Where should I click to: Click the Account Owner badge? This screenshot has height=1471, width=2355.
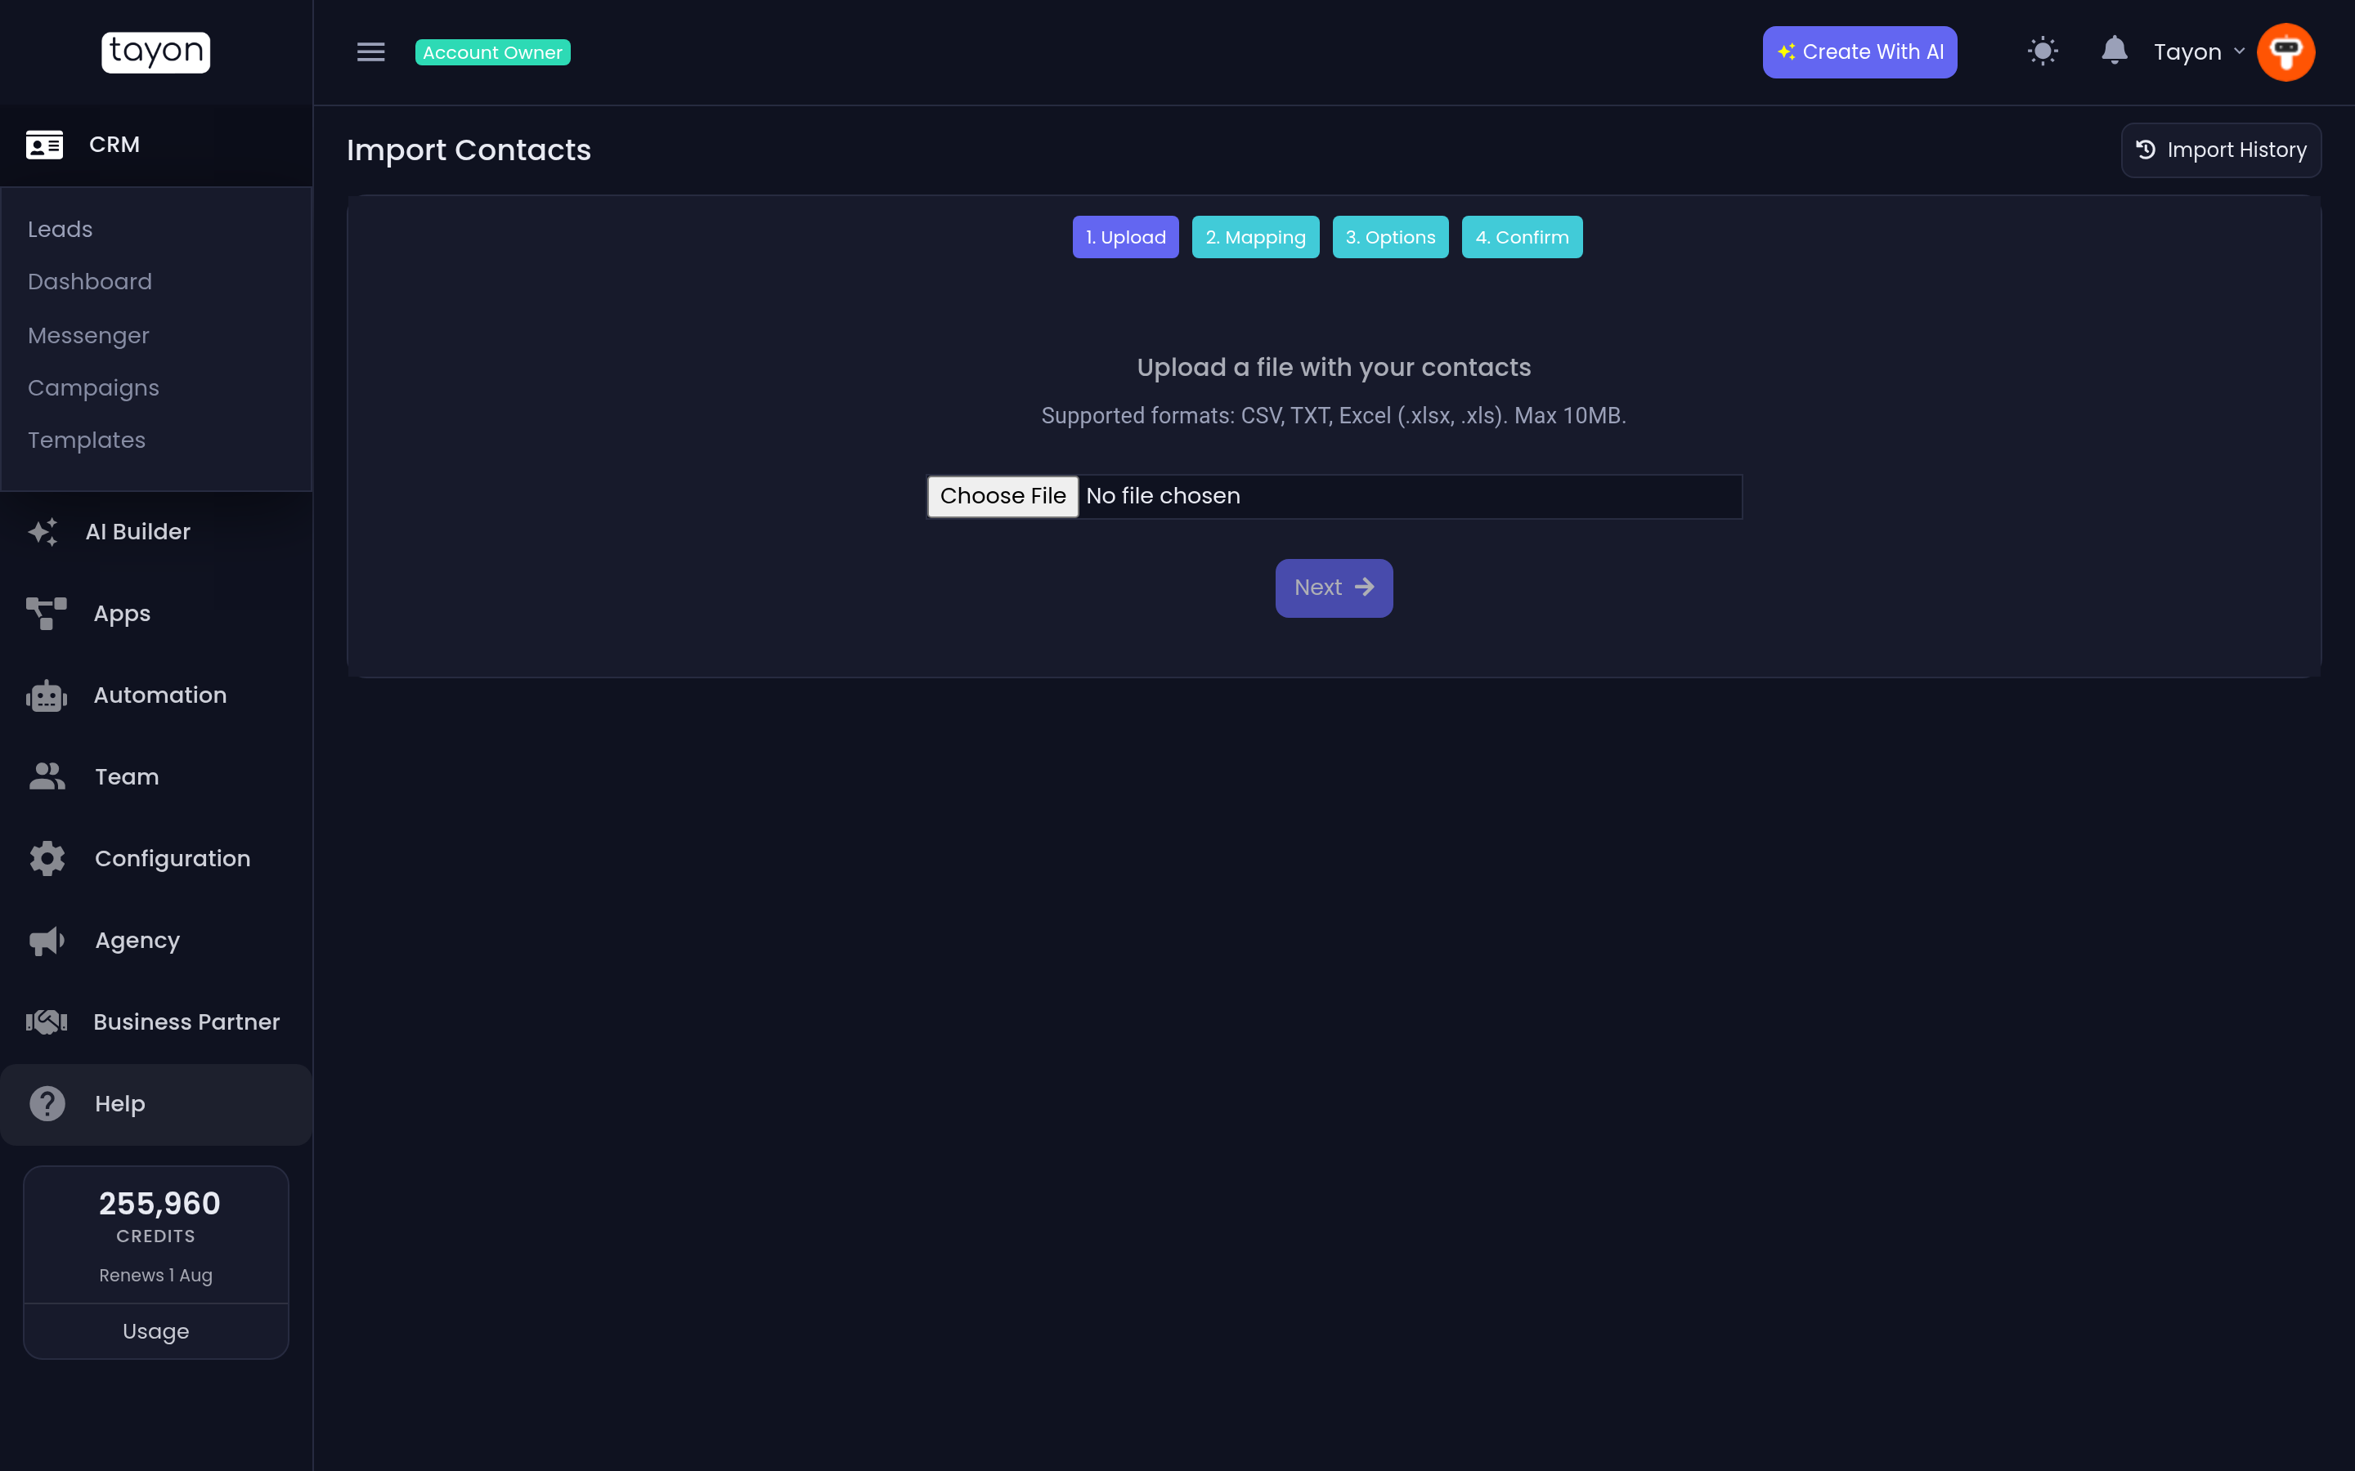tap(492, 52)
